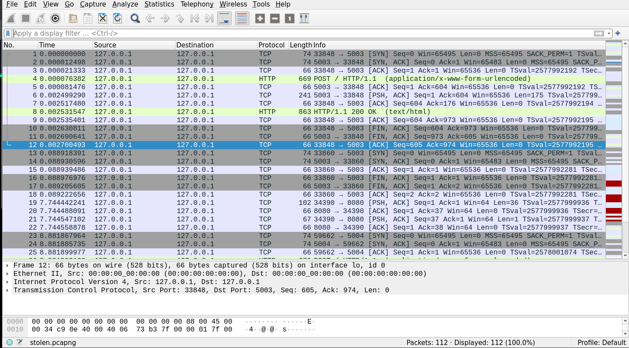This screenshot has height=348, width=629.
Task: Toggle packet colorization rules
Action: point(242,18)
